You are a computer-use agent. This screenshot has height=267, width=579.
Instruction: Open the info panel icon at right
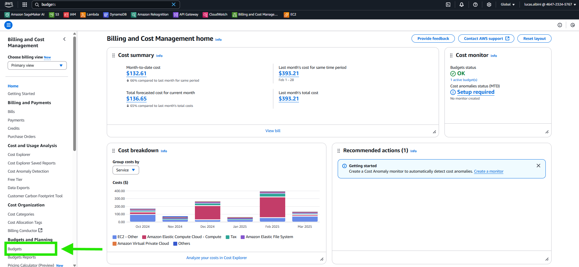pyautogui.click(x=560, y=25)
